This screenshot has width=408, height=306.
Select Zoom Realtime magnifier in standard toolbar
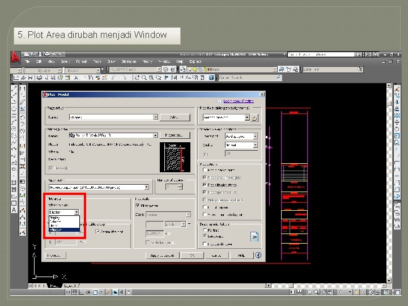[144, 78]
